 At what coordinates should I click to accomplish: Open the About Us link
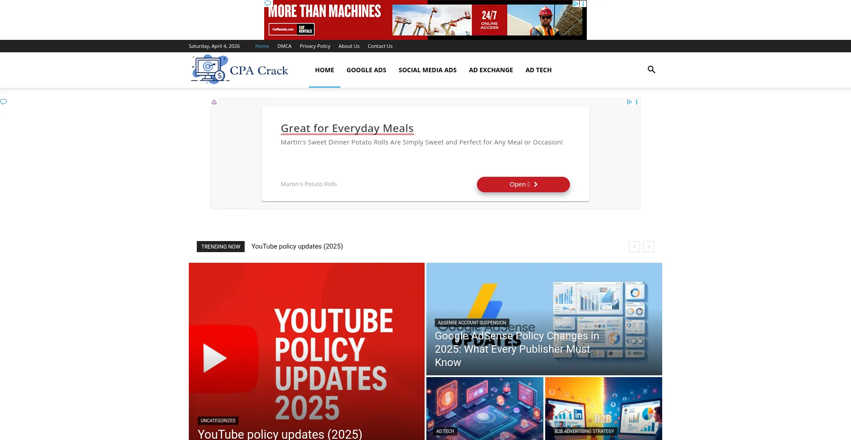coord(349,46)
